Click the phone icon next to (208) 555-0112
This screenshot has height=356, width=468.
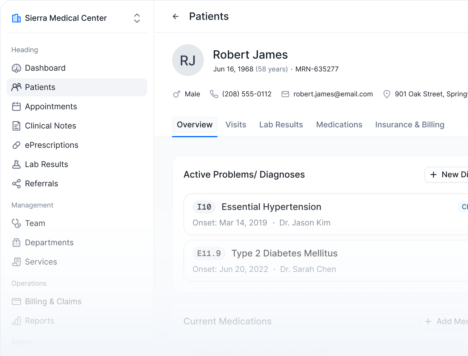[214, 94]
